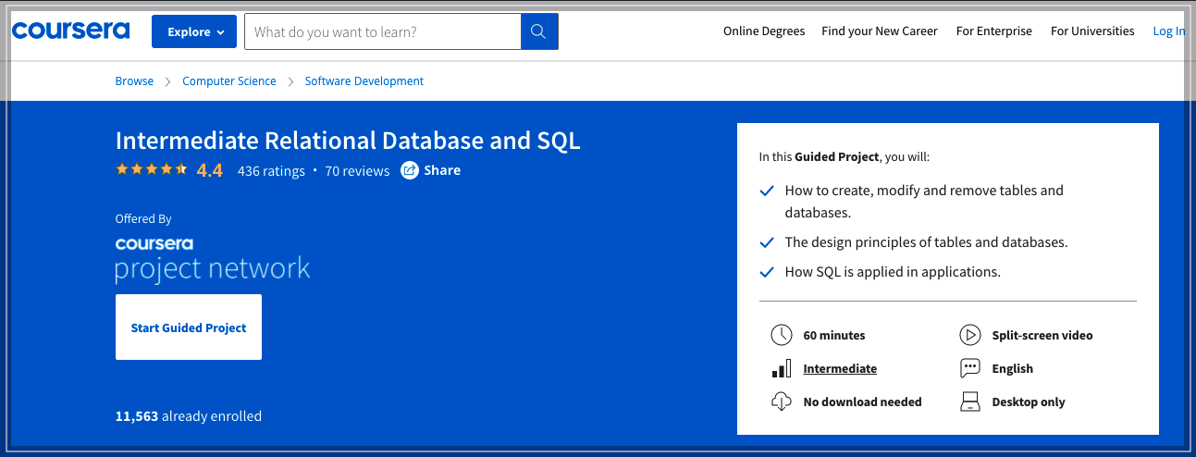1196x457 pixels.
Task: Click the laptop Desktop only icon
Action: click(969, 401)
